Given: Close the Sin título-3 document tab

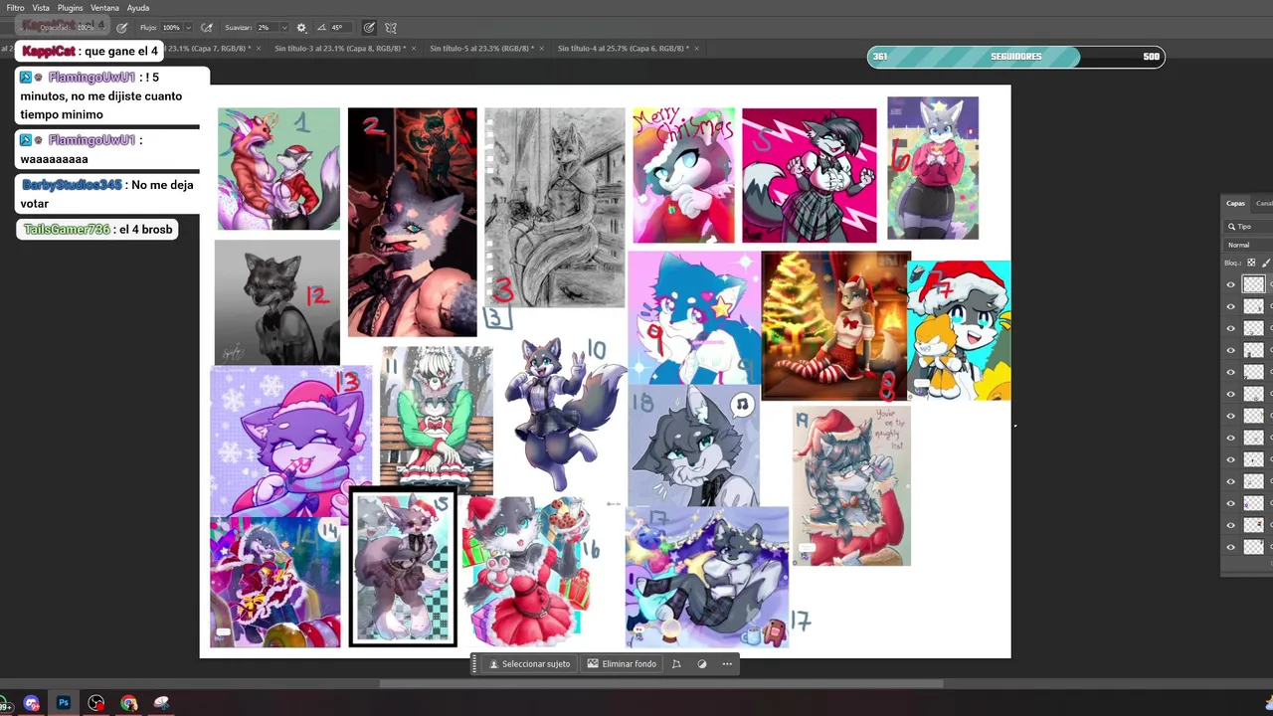Looking at the screenshot, I should (x=415, y=48).
